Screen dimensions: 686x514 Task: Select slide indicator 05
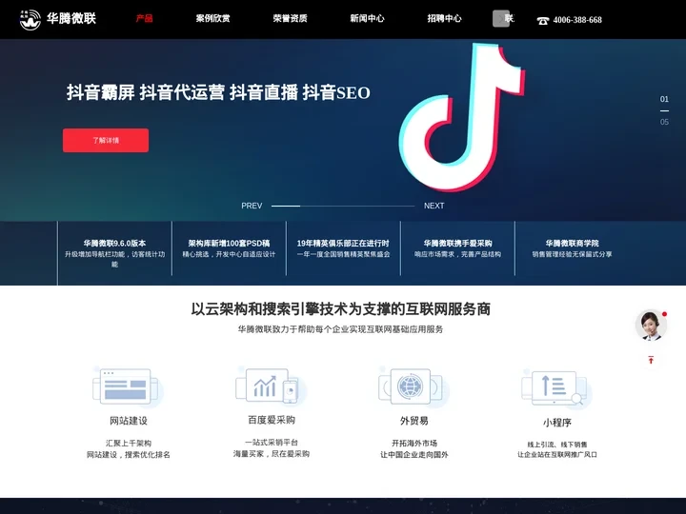(664, 122)
